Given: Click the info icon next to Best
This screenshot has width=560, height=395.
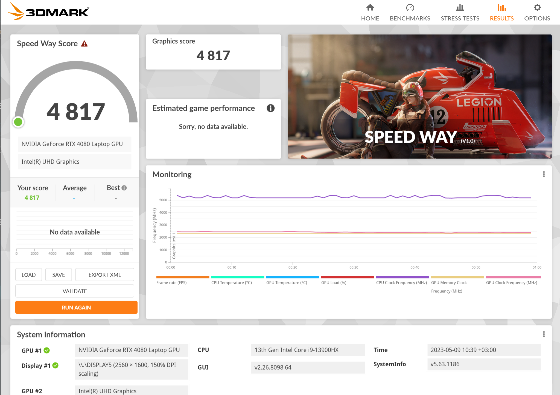Looking at the screenshot, I should tap(124, 188).
